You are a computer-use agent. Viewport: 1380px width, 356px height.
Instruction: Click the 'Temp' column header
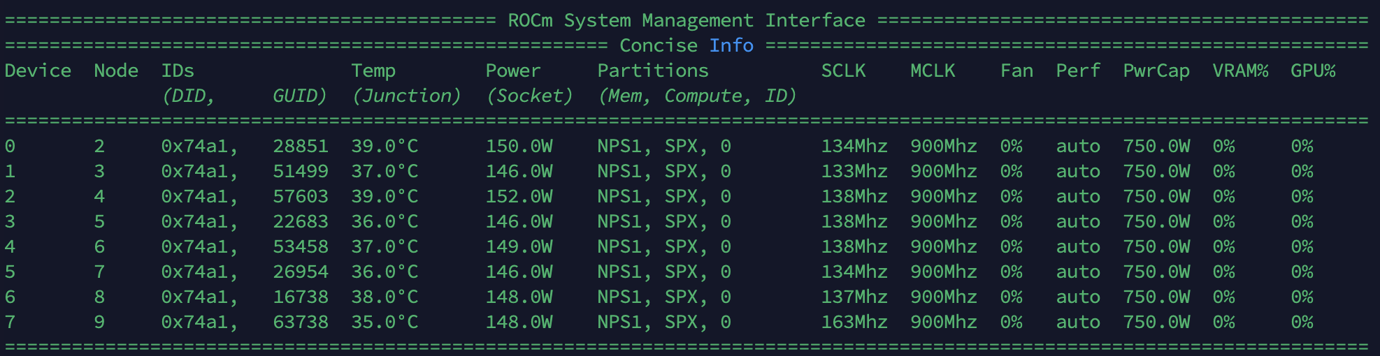(x=373, y=71)
